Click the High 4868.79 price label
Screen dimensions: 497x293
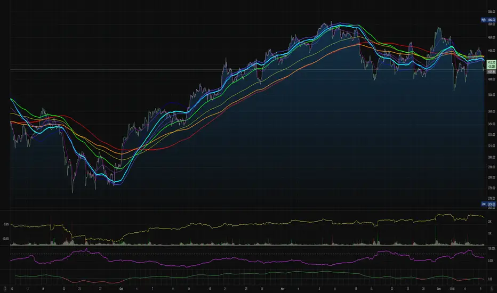click(488, 20)
